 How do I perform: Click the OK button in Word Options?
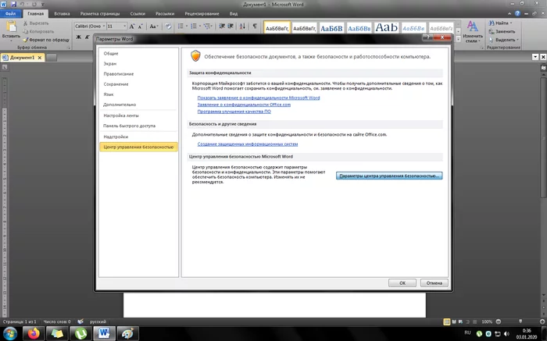pos(402,282)
